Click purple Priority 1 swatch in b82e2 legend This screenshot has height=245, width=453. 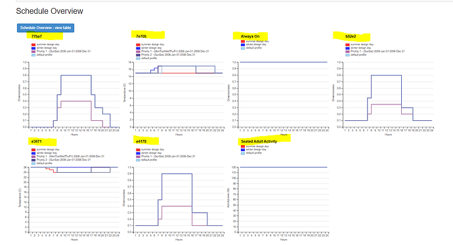(347, 51)
